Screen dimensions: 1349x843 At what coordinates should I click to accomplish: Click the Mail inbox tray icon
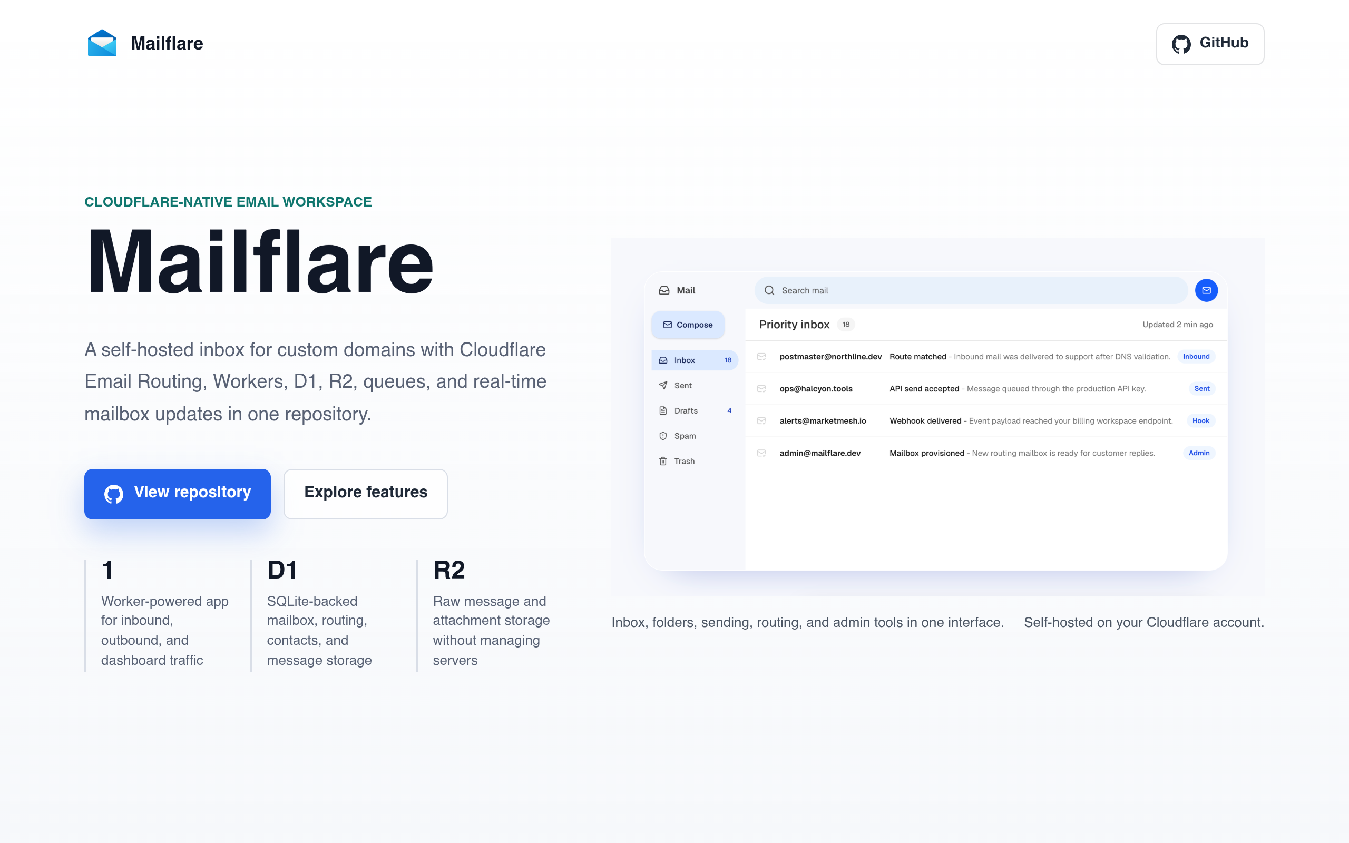[x=664, y=290]
